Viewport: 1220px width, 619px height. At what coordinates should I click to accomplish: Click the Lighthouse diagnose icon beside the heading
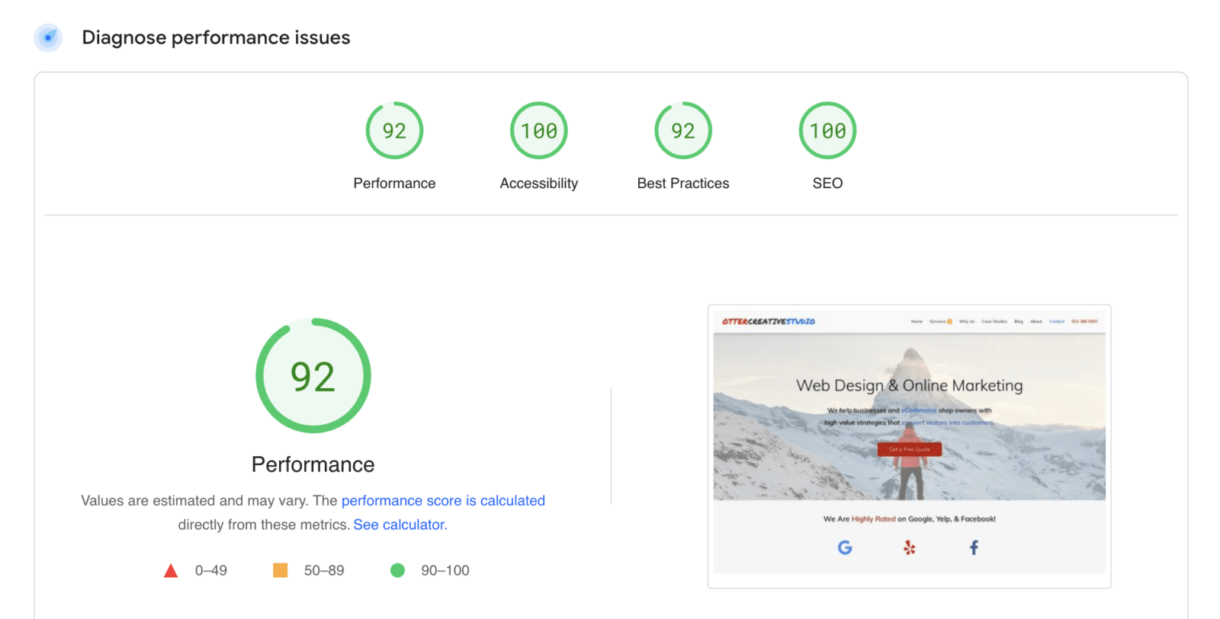pos(48,37)
